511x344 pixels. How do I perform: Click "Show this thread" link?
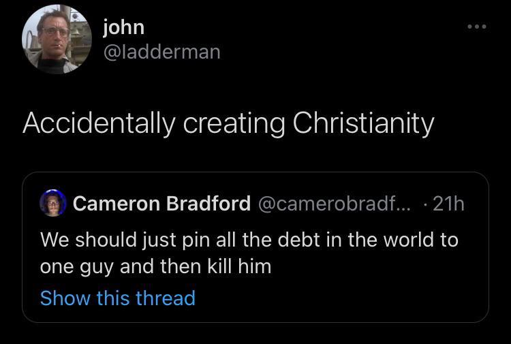[x=118, y=298]
